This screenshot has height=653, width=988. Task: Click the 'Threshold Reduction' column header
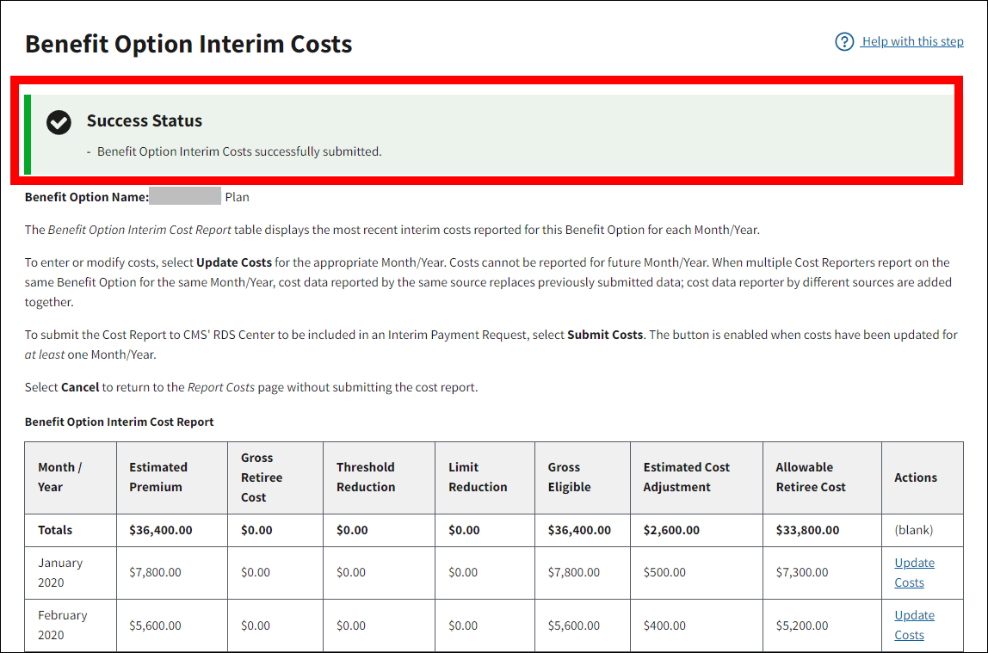coord(366,477)
